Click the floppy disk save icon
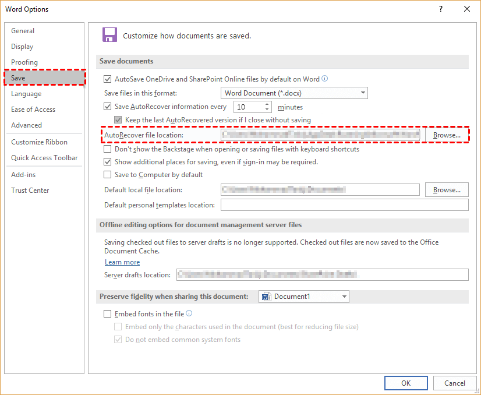 [x=109, y=35]
